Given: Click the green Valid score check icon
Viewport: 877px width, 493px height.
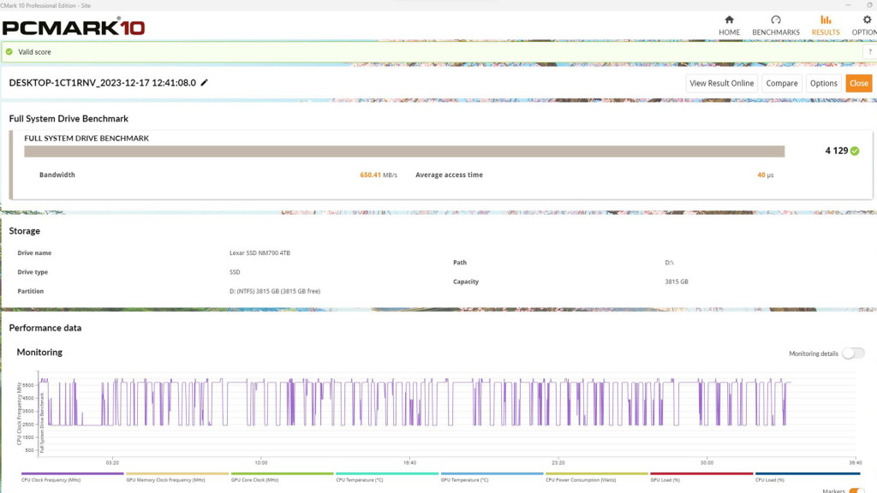Looking at the screenshot, I should tap(9, 52).
